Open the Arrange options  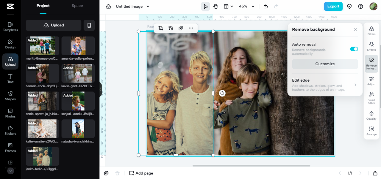(x=371, y=131)
